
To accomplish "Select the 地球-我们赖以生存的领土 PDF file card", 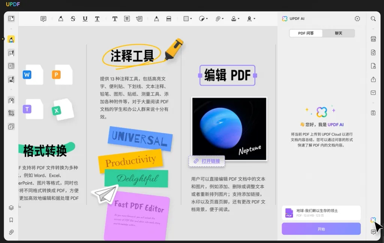I will (321, 213).
